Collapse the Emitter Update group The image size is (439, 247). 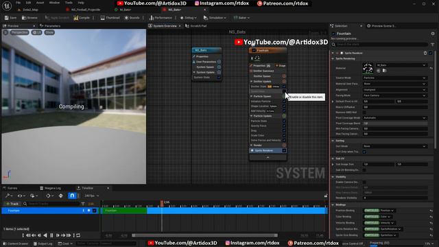251,82
